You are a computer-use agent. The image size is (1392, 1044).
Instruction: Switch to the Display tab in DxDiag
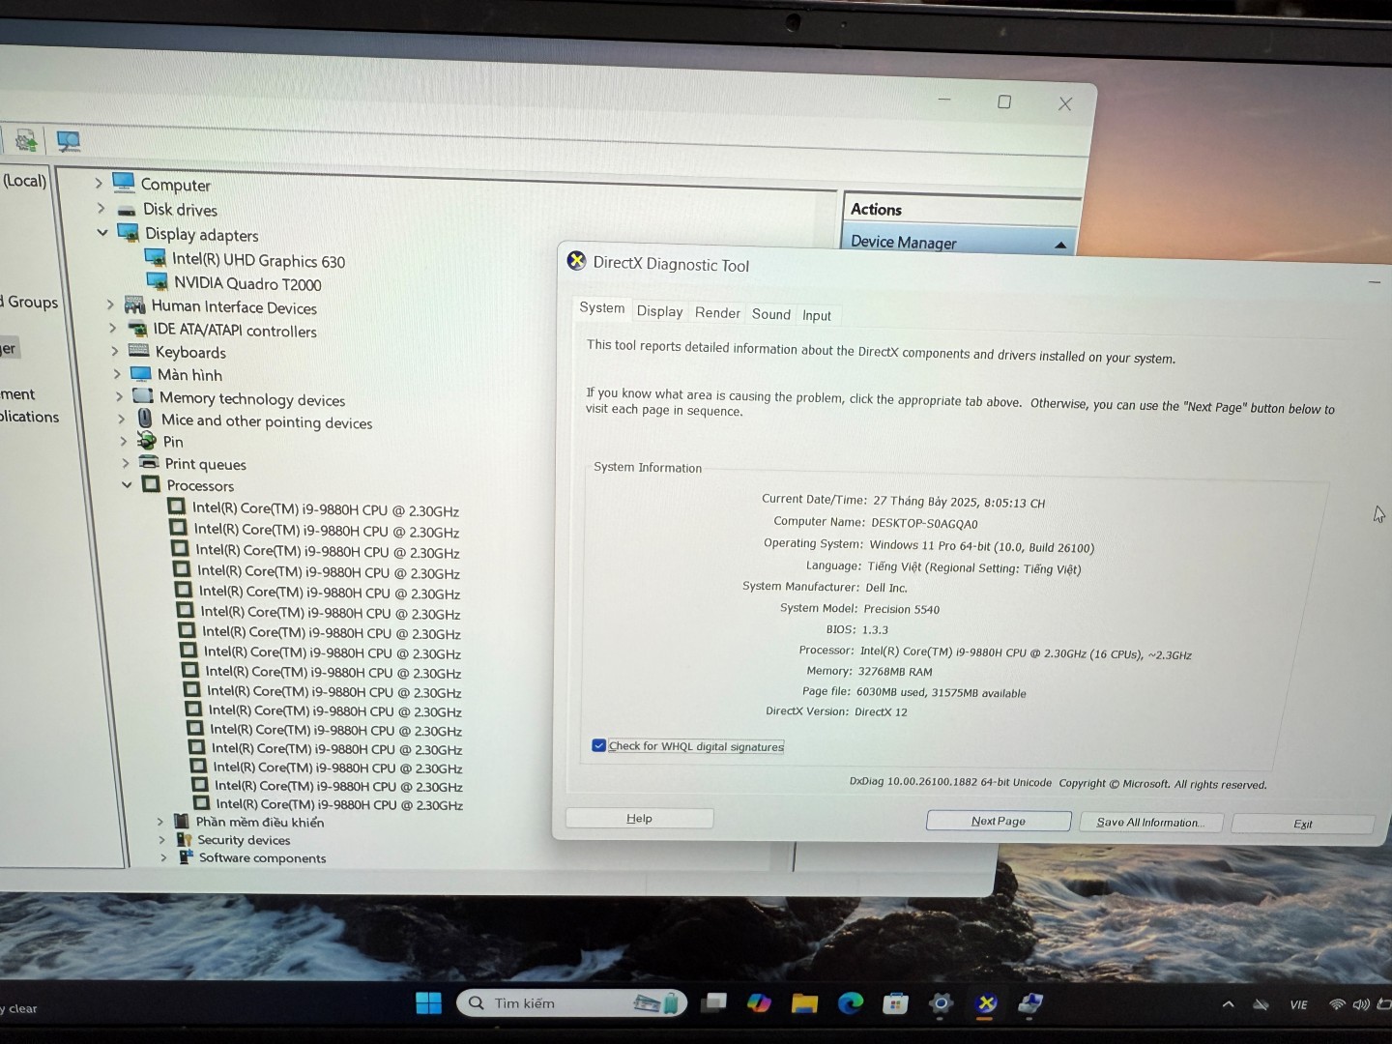(x=659, y=311)
